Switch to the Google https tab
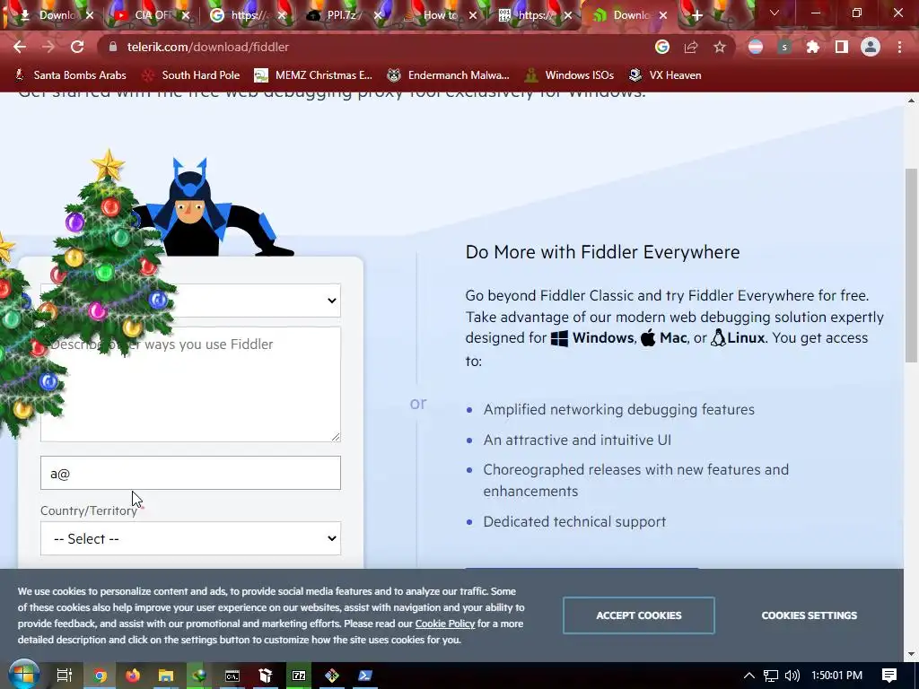The width and height of the screenshot is (919, 689). [246, 16]
